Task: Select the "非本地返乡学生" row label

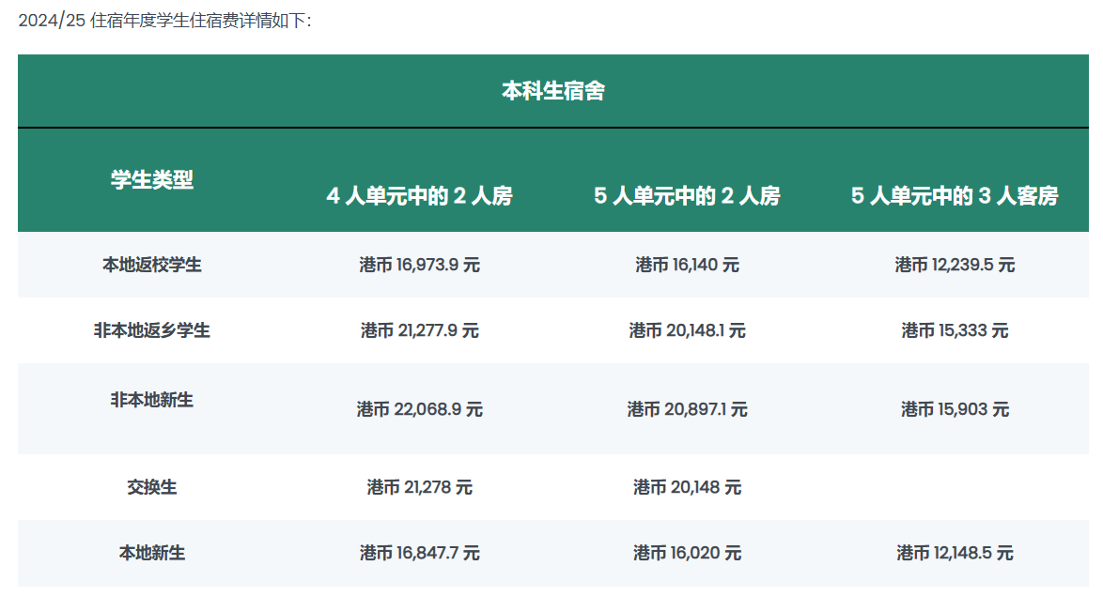Action: [152, 330]
